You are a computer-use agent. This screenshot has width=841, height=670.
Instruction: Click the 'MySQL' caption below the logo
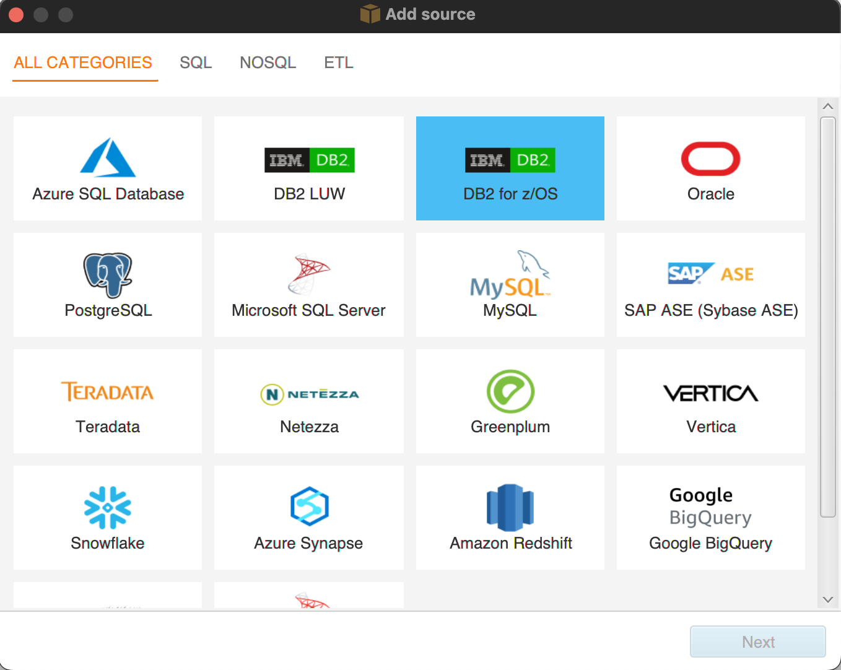click(x=510, y=310)
